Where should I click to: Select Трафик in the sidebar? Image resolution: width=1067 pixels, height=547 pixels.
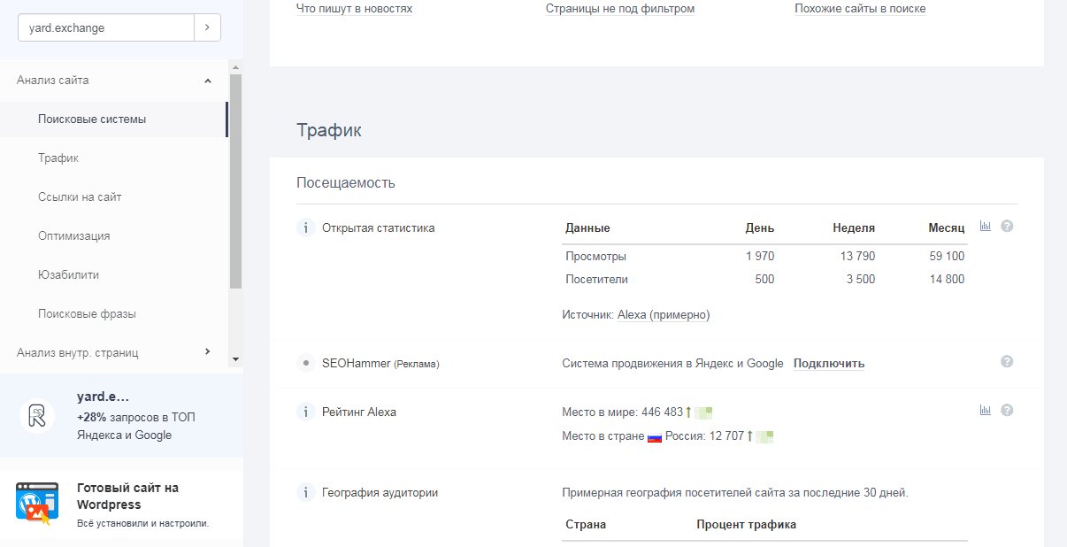(x=57, y=158)
